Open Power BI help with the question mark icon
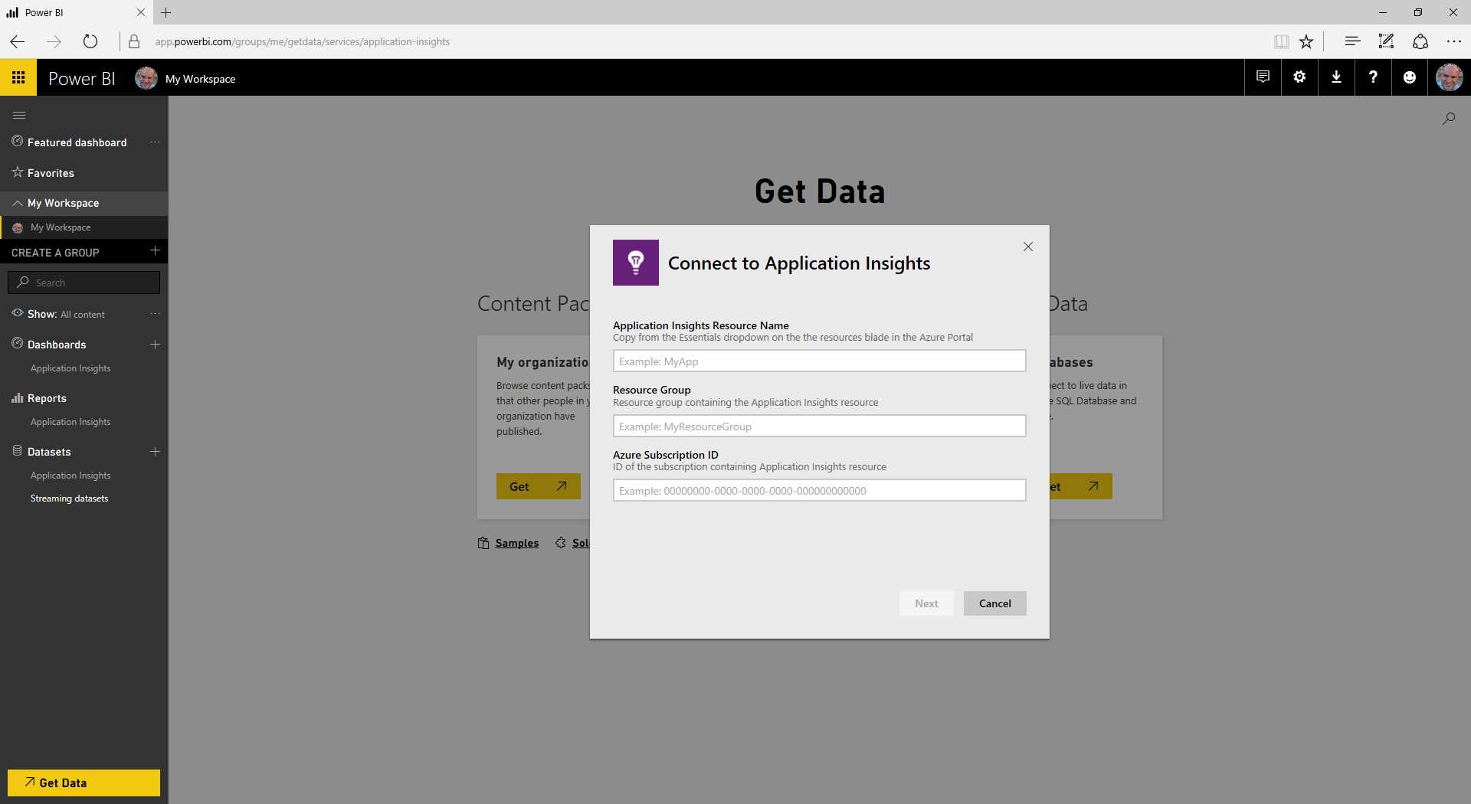 (1373, 77)
